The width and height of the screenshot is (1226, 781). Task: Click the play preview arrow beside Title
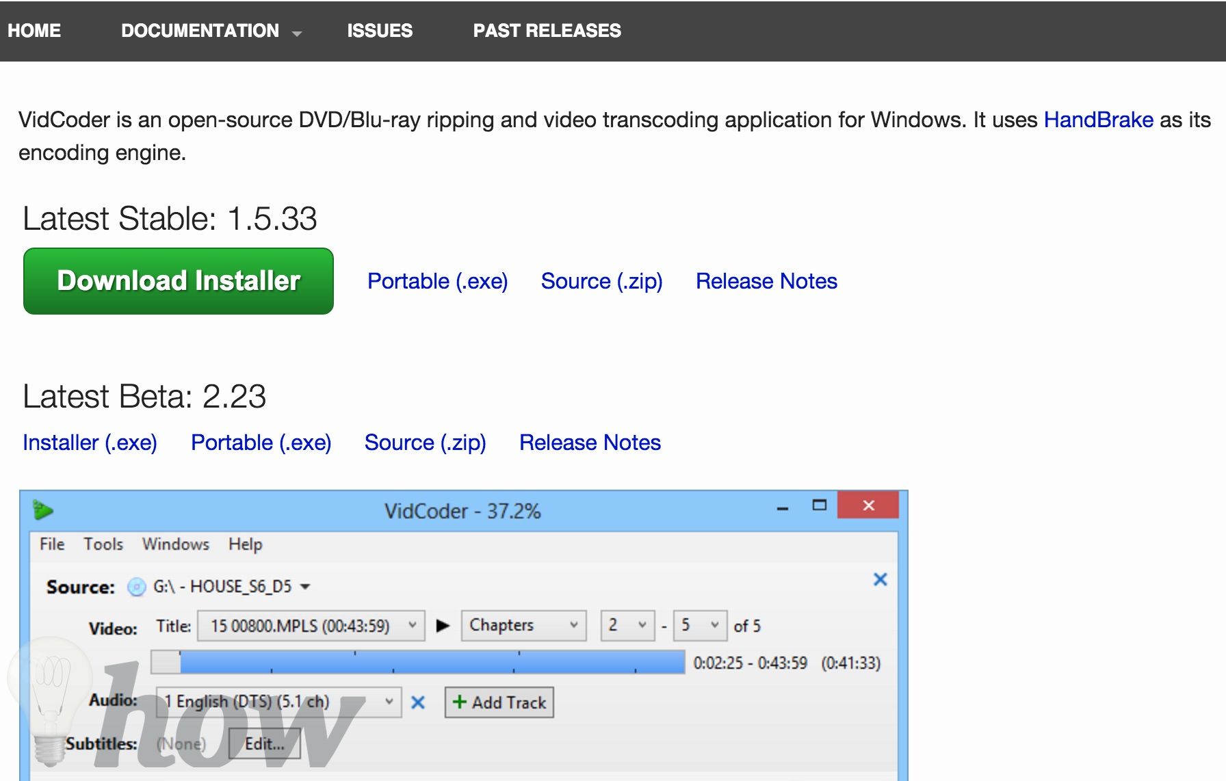[x=443, y=626]
